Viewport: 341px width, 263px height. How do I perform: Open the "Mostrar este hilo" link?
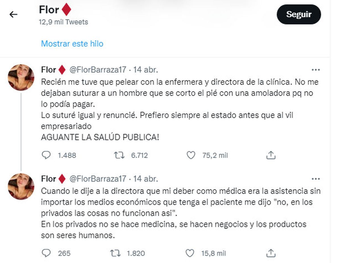pyautogui.click(x=72, y=44)
